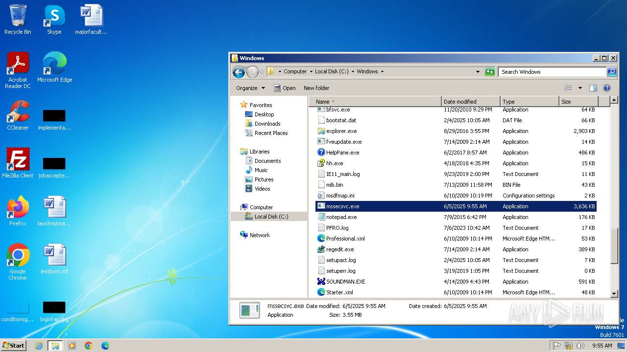Select the Pictures library
627x352 pixels.
[x=264, y=179]
